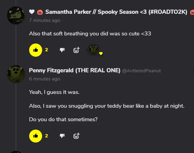
Task: Click the partially visible avatar at the bottom
Action: pos(16,151)
